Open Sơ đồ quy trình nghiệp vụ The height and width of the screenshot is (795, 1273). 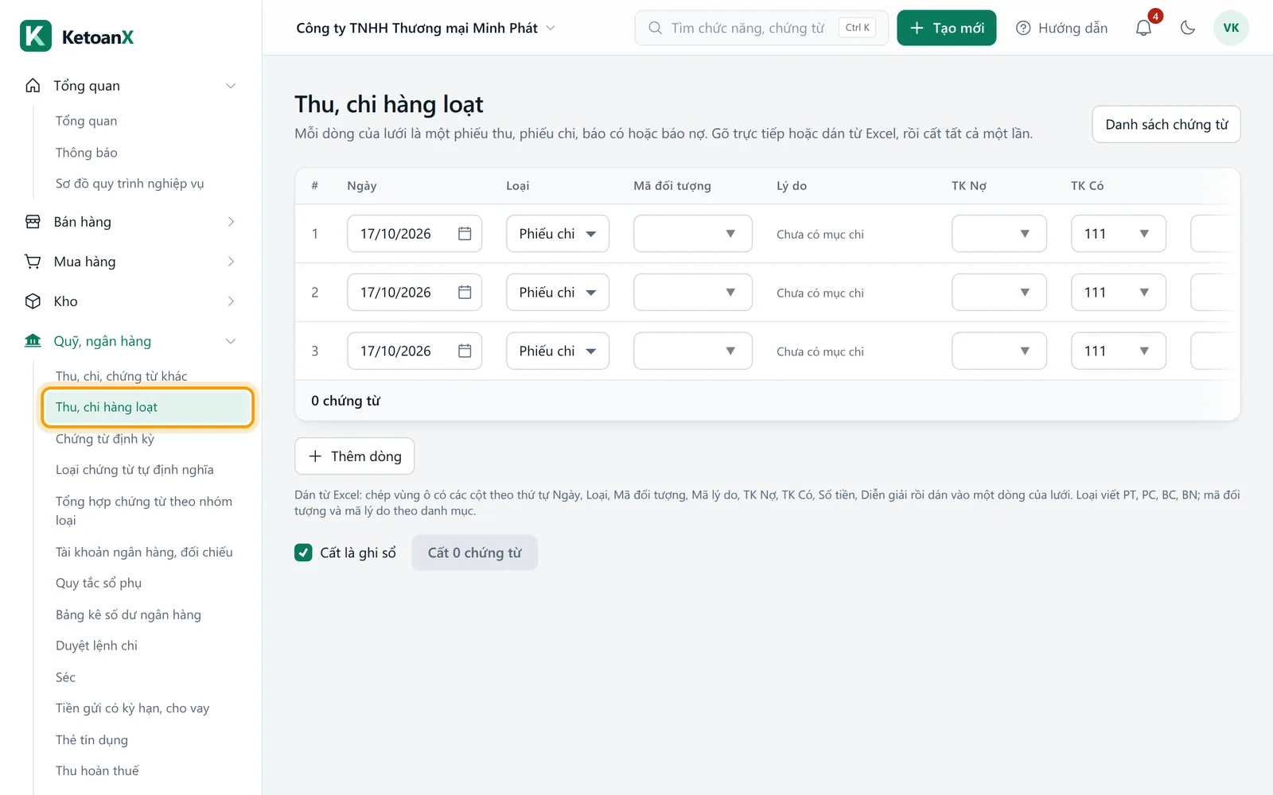tap(130, 184)
